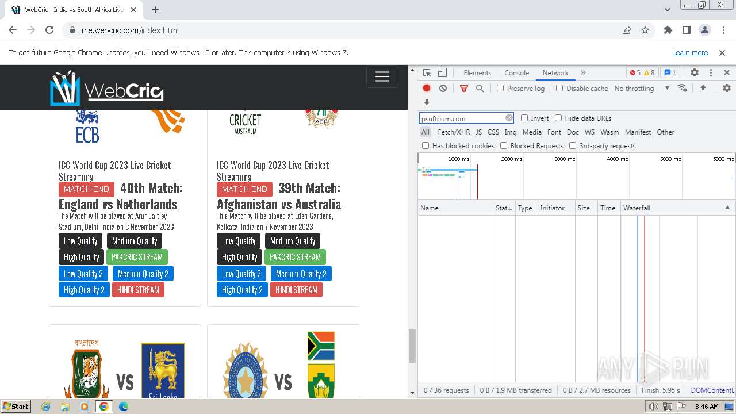
Task: Stop recording network log
Action: point(427,88)
